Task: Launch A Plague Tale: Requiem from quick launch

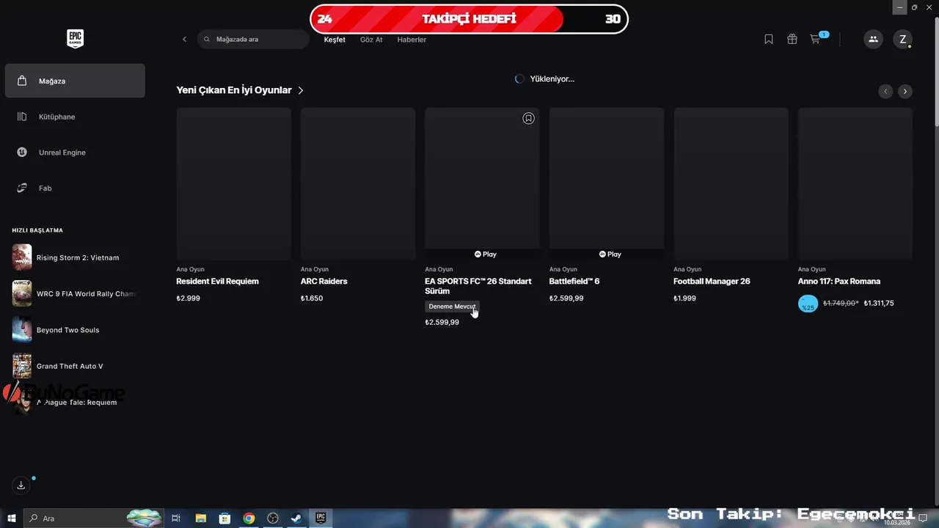Action: pyautogui.click(x=75, y=402)
